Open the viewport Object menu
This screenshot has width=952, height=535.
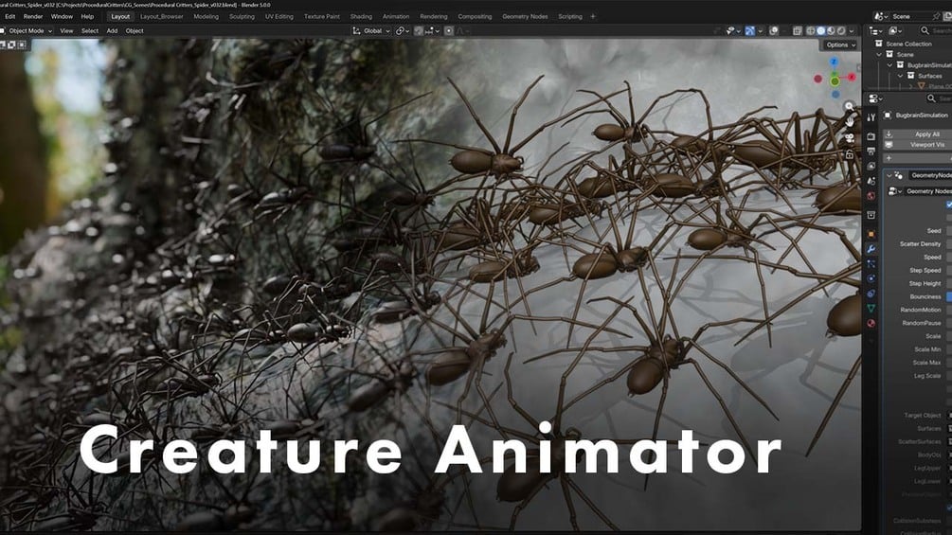(135, 30)
